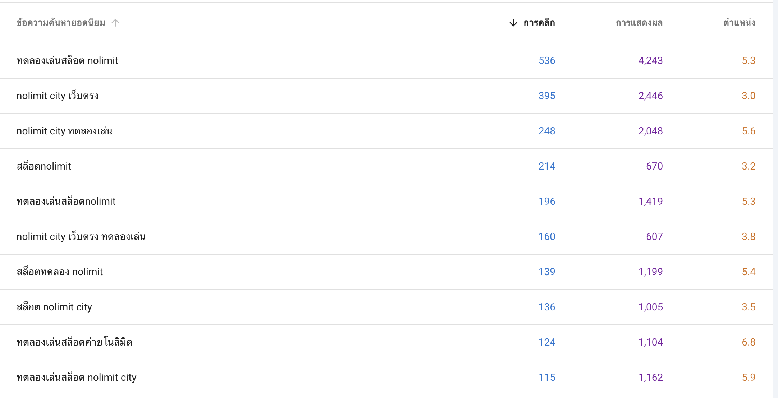The width and height of the screenshot is (778, 398).
Task: Click the 6.8 position value
Action: [x=749, y=342]
